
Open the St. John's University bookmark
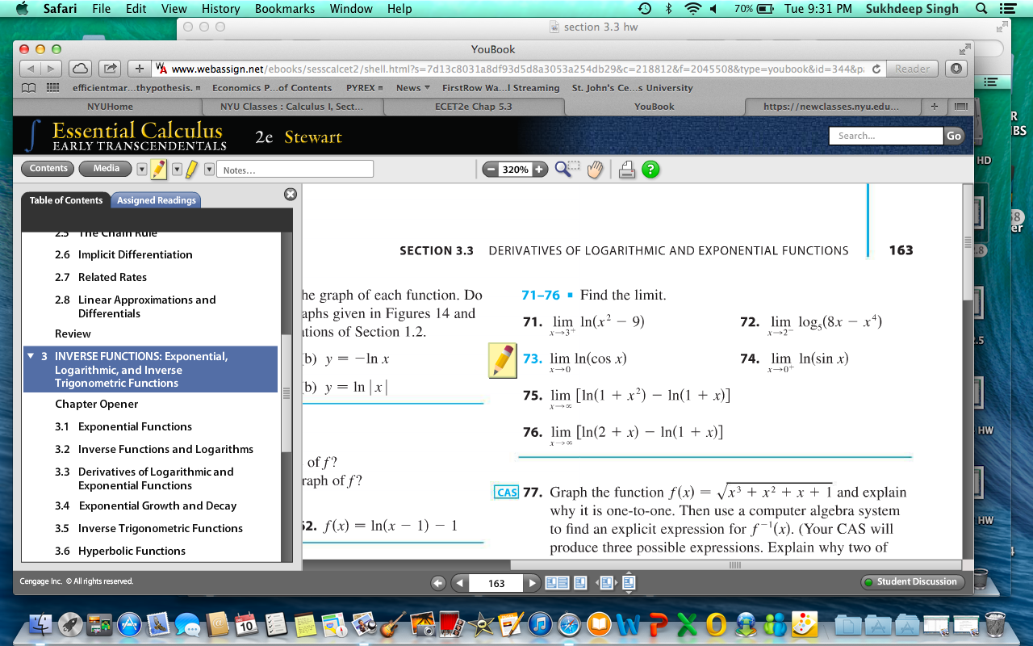pyautogui.click(x=632, y=88)
